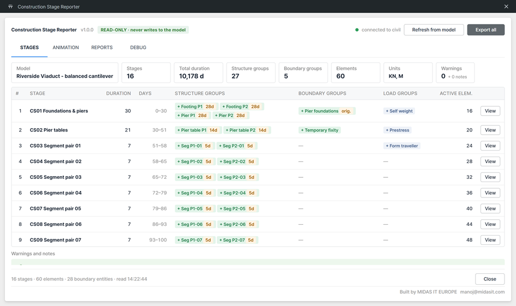The height and width of the screenshot is (306, 516).
Task: Click the Footing P1 structure group tag
Action: point(196,106)
